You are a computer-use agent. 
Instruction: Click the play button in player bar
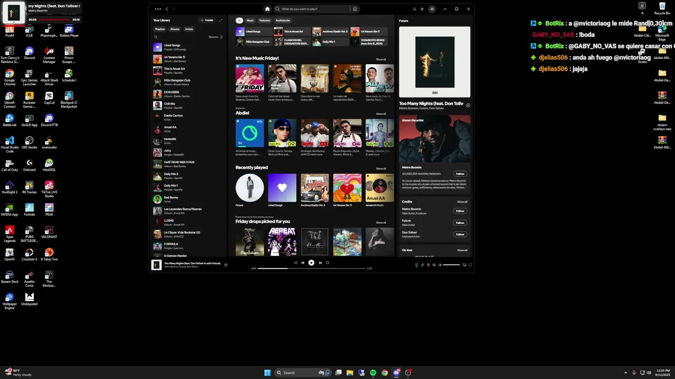(x=311, y=263)
